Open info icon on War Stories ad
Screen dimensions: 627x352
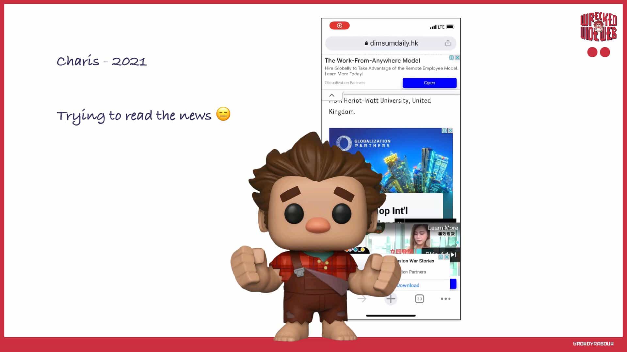[x=441, y=257]
